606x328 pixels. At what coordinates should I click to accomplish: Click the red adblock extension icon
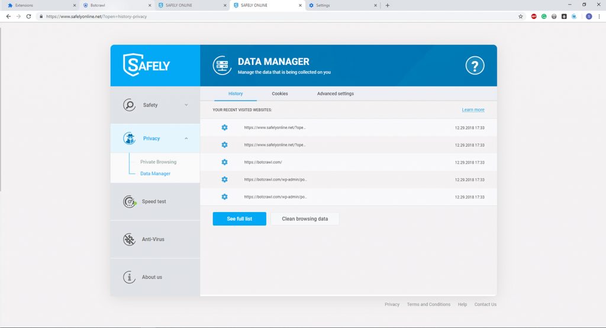coord(534,16)
